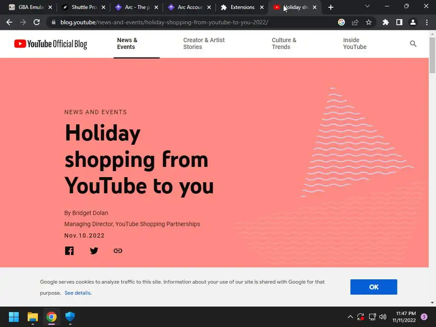Screen dimensions: 436x327
Task: Open the tab search chevron
Action: click(367, 6)
